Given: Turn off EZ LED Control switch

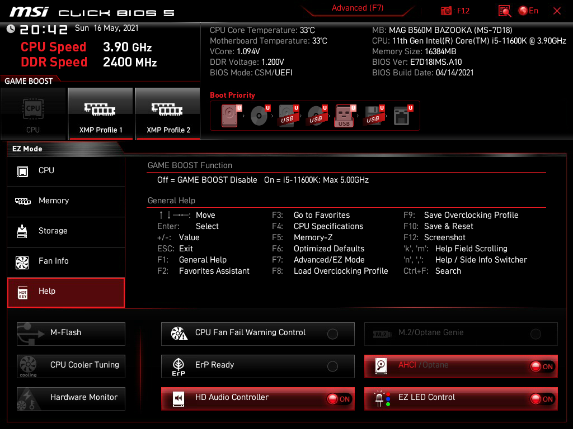Looking at the screenshot, I should [542, 399].
